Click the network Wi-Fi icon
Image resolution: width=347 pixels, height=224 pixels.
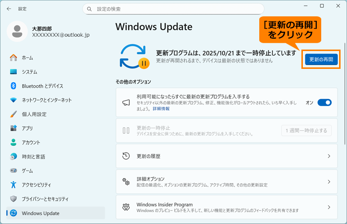(x=13, y=100)
